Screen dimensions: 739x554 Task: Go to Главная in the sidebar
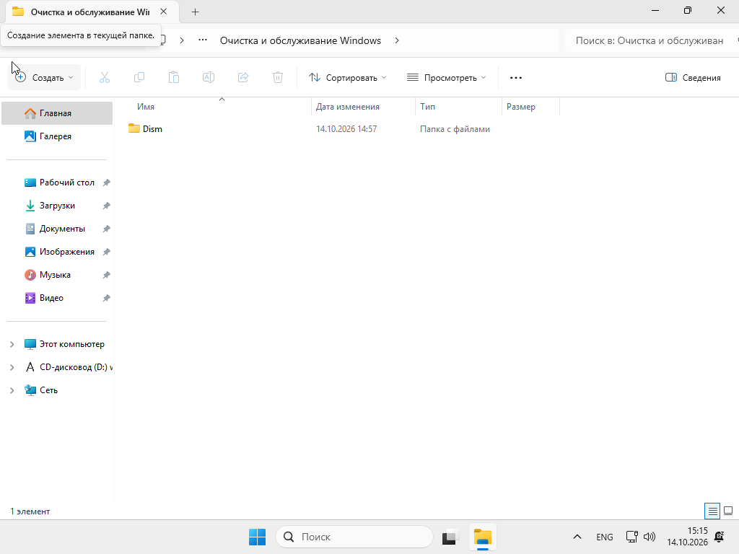click(x=57, y=113)
